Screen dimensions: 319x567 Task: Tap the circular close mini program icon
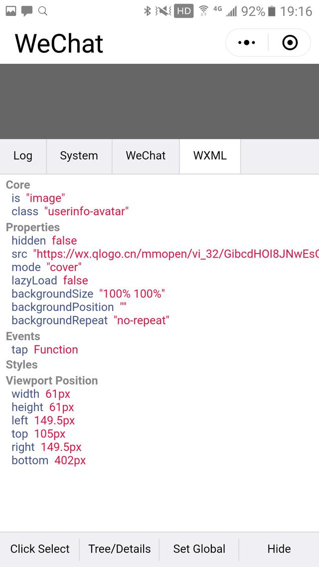[290, 43]
